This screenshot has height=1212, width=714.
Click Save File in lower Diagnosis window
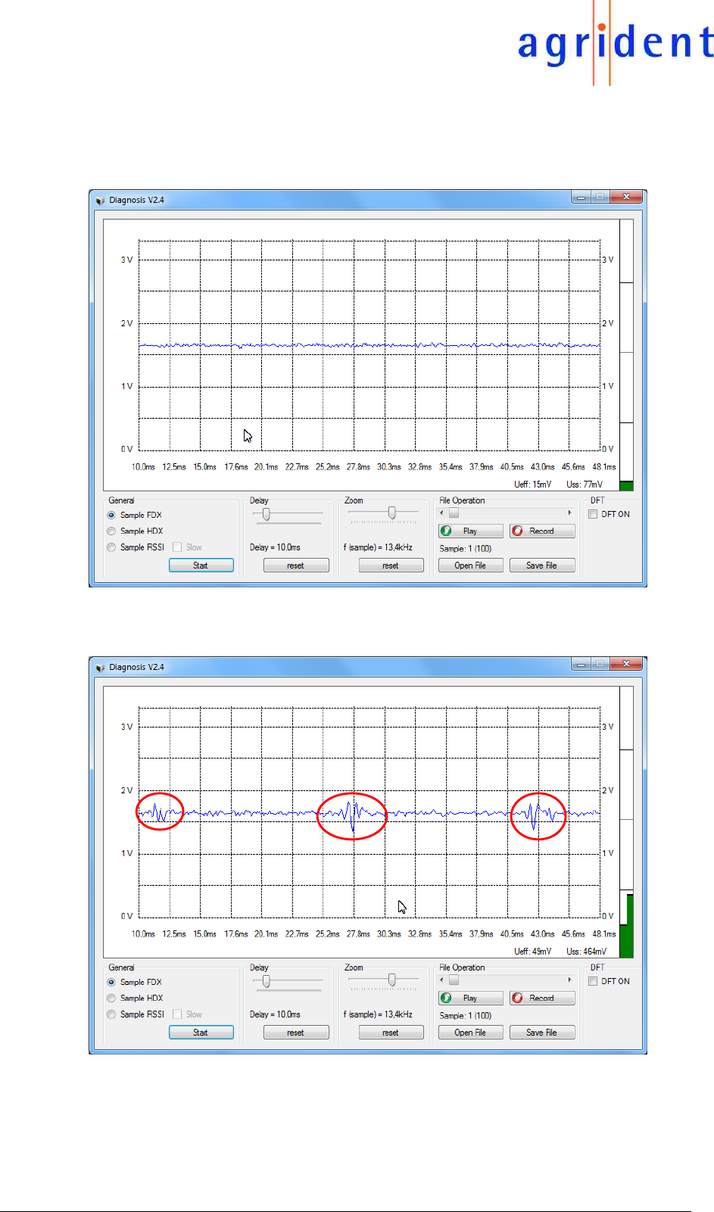542,1033
